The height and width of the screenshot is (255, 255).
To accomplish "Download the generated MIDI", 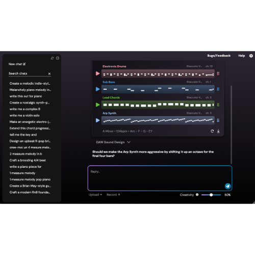I will pyautogui.click(x=218, y=131).
